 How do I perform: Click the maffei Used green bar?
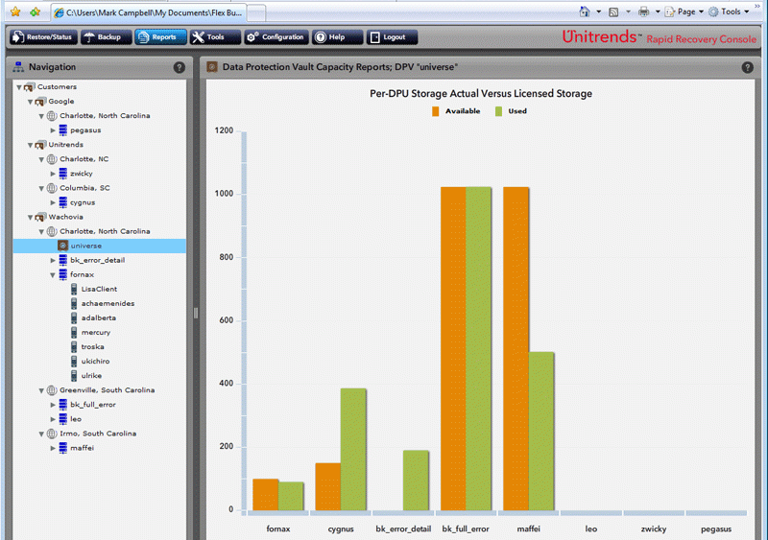[x=541, y=432]
